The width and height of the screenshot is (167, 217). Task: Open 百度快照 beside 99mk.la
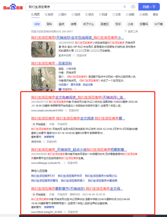(x=73, y=212)
